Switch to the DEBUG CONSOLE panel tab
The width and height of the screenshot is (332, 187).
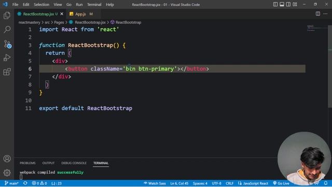74,163
